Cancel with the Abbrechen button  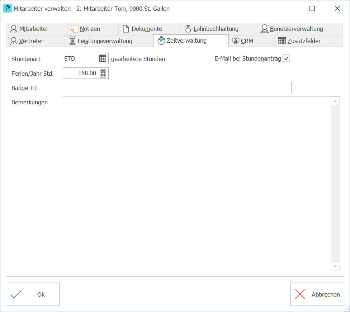317,294
